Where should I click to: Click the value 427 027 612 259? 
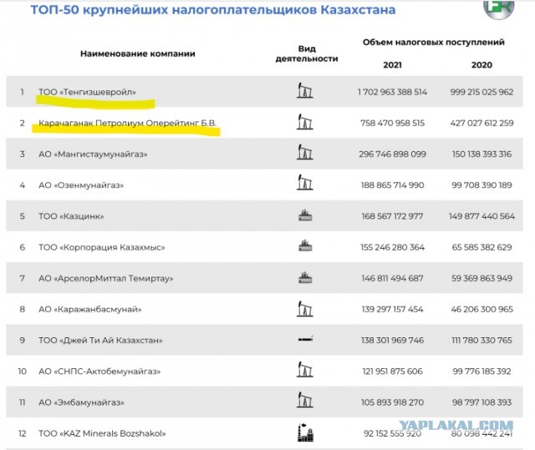coord(481,123)
